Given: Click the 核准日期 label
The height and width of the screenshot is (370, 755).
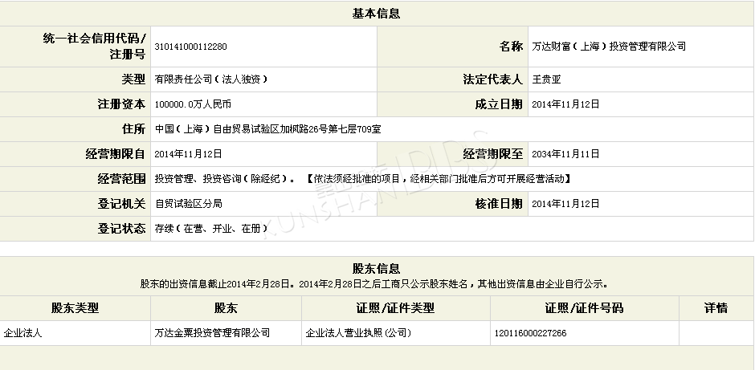Looking at the screenshot, I should point(499,204).
